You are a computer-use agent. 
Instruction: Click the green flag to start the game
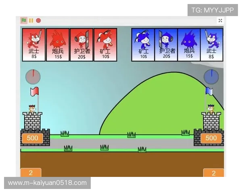tap(24, 20)
